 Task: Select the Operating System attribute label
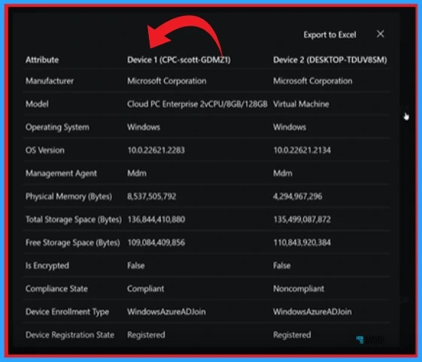point(57,127)
